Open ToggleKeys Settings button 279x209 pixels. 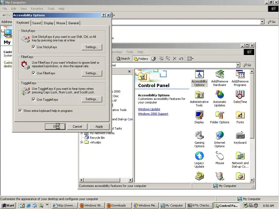pos(92,99)
